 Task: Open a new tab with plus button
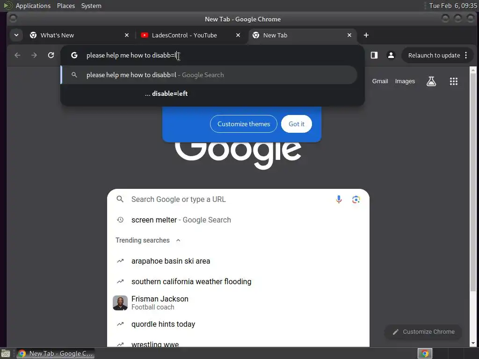pyautogui.click(x=366, y=35)
